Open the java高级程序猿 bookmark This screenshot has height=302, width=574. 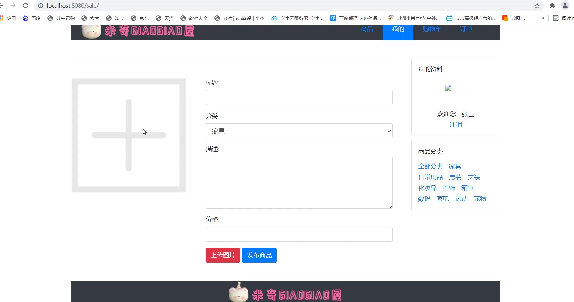(471, 18)
